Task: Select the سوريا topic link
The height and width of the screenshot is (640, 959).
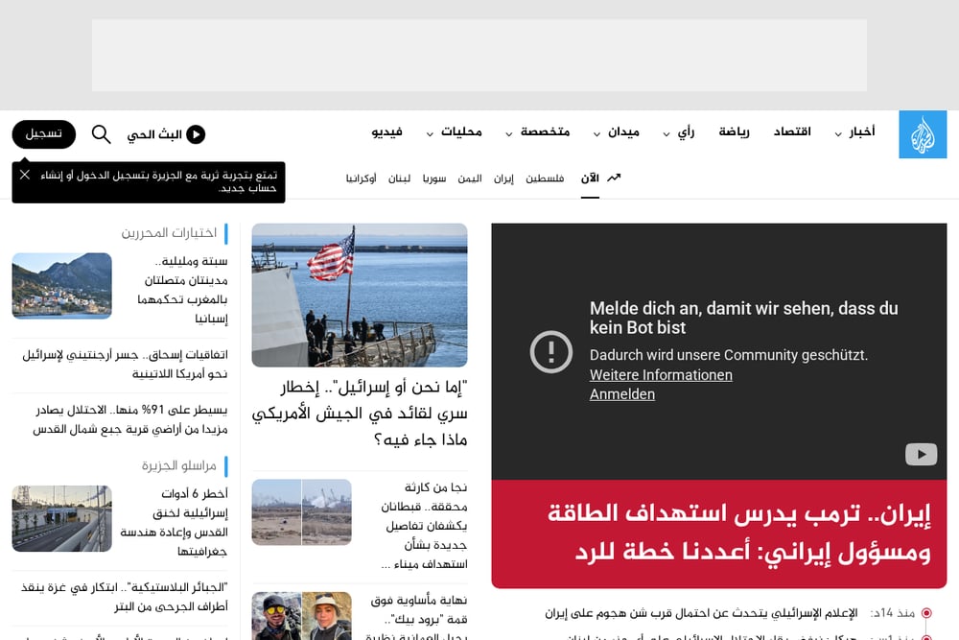Action: tap(434, 178)
